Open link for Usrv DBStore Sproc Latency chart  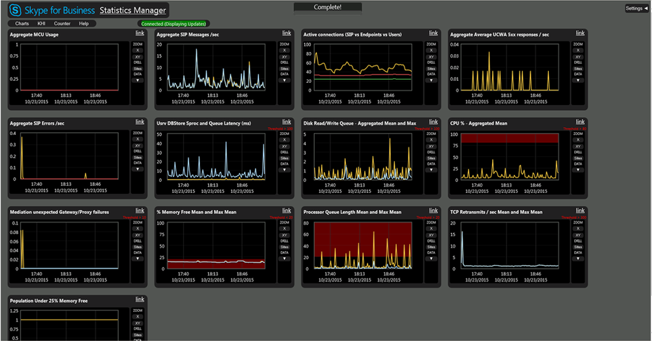point(287,122)
